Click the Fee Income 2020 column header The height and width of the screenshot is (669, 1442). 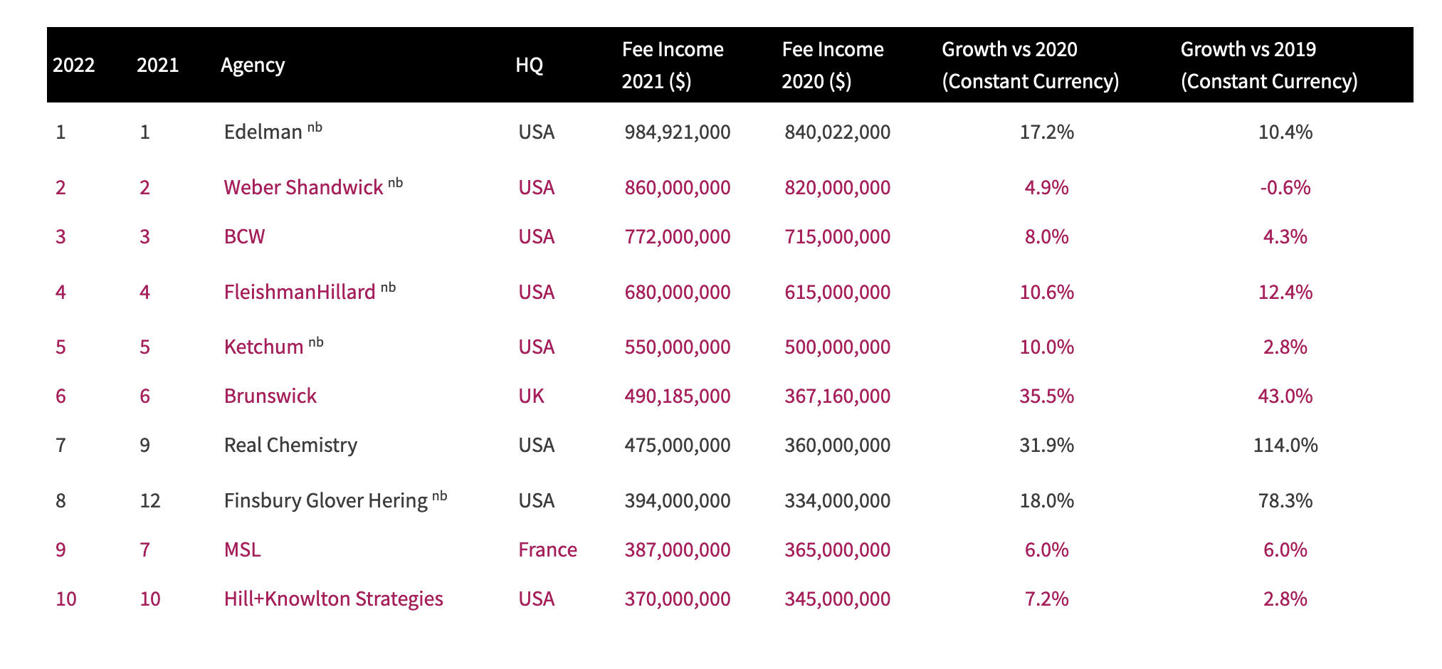pos(832,65)
